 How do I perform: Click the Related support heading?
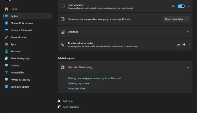66,58
